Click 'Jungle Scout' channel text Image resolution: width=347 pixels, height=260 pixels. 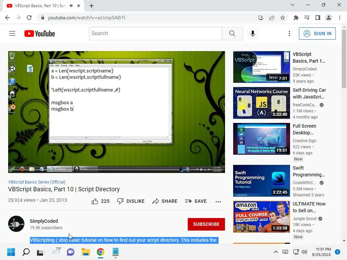coord(305,218)
